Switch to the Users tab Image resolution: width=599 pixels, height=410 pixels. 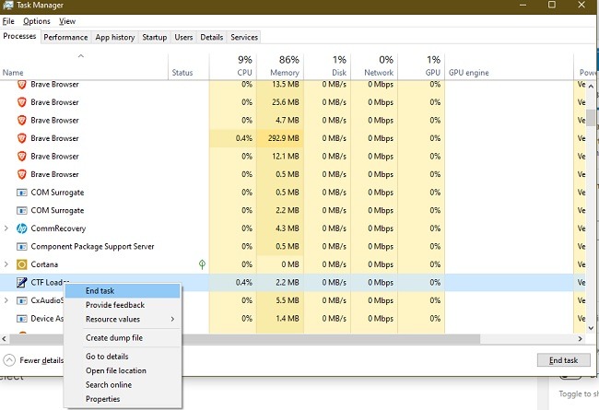pos(183,37)
